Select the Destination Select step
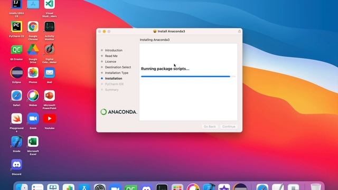The image size is (338, 190). [x=118, y=67]
